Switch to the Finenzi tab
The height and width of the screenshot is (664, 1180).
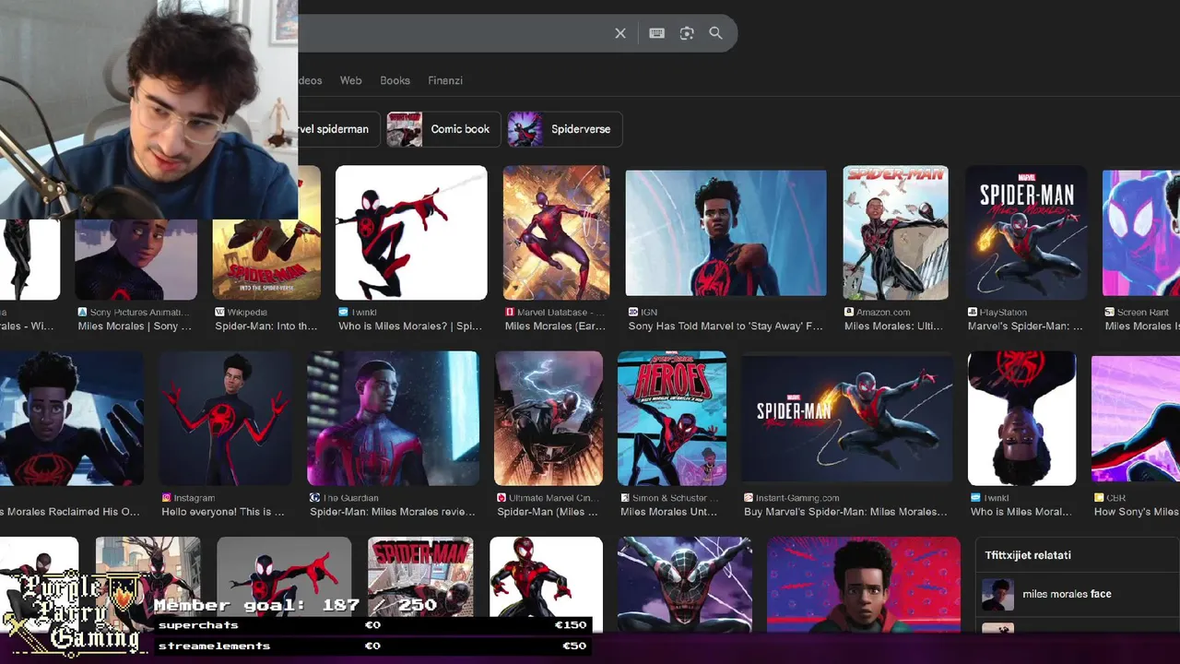445,80
